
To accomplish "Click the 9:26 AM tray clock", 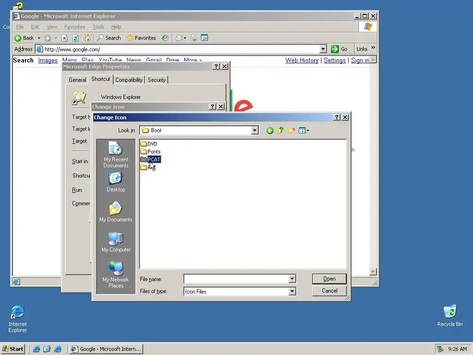I will 457,349.
